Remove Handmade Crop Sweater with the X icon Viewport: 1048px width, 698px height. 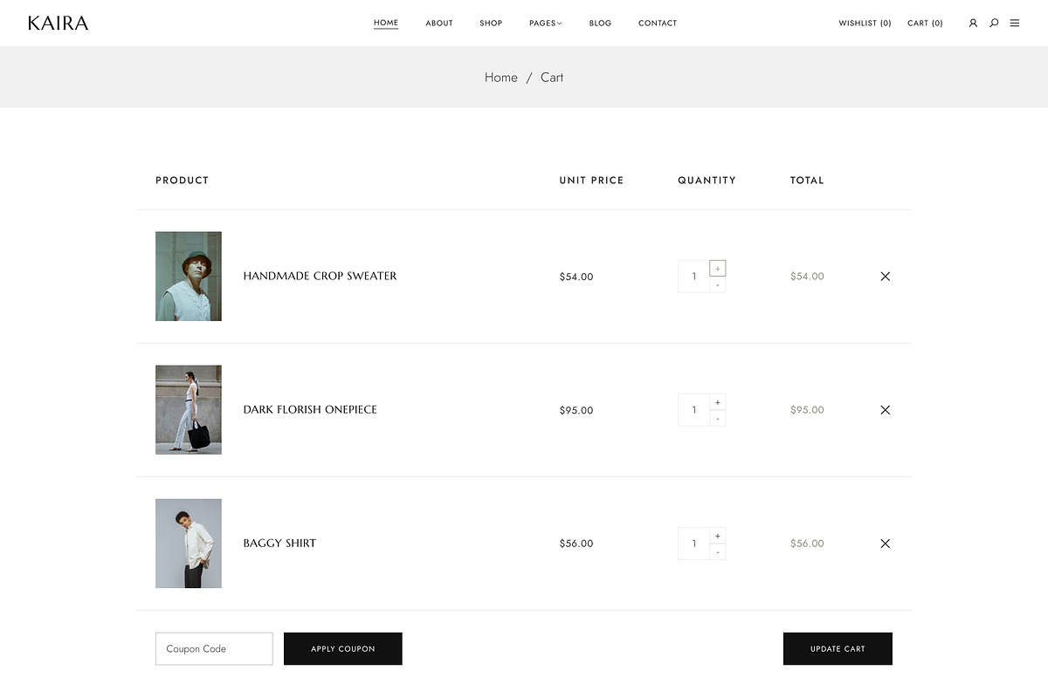click(885, 276)
